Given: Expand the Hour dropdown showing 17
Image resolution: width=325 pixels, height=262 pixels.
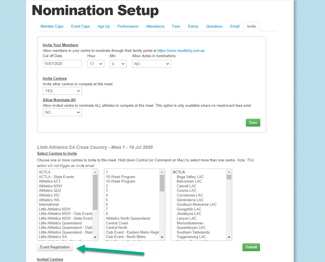Looking at the screenshot, I should (x=96, y=64).
